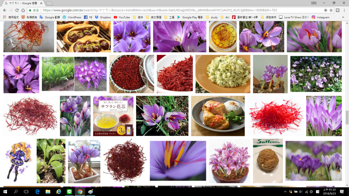Open the AU bookmarks folder
Viewport: 349px width, 196px height.
point(225,17)
